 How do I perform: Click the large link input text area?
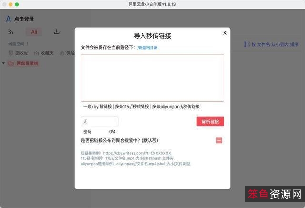pos(152,78)
